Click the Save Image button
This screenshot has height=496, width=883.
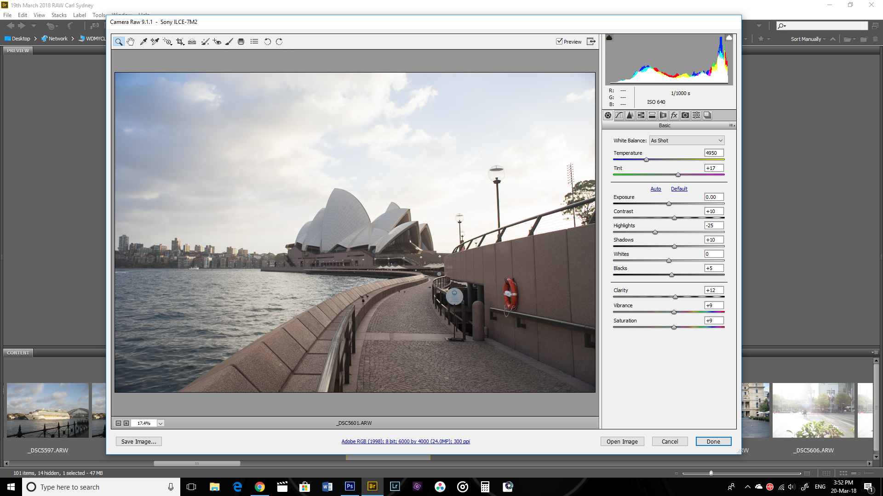pos(138,441)
